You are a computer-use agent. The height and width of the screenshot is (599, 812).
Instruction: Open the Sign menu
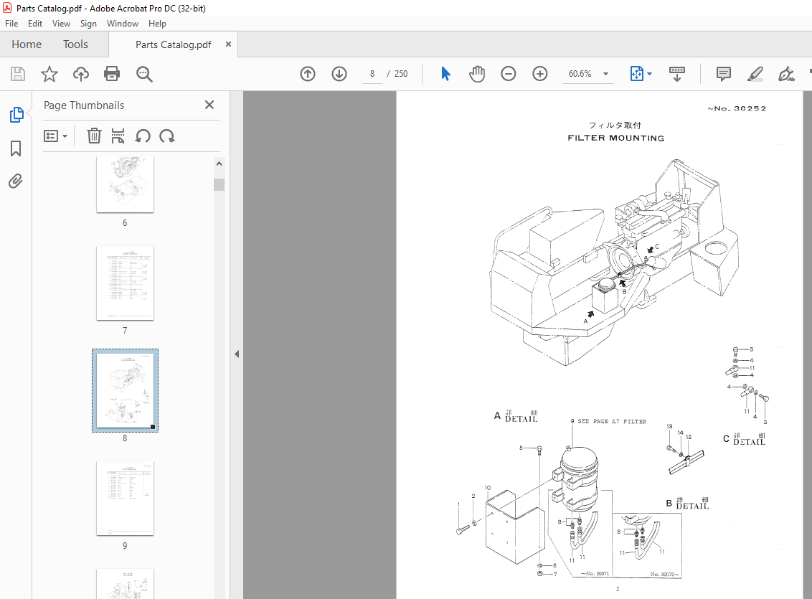click(x=88, y=24)
